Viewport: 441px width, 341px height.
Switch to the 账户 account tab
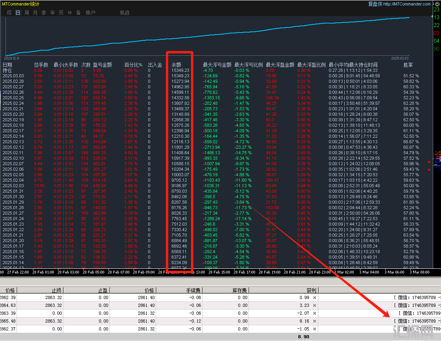click(x=90, y=13)
